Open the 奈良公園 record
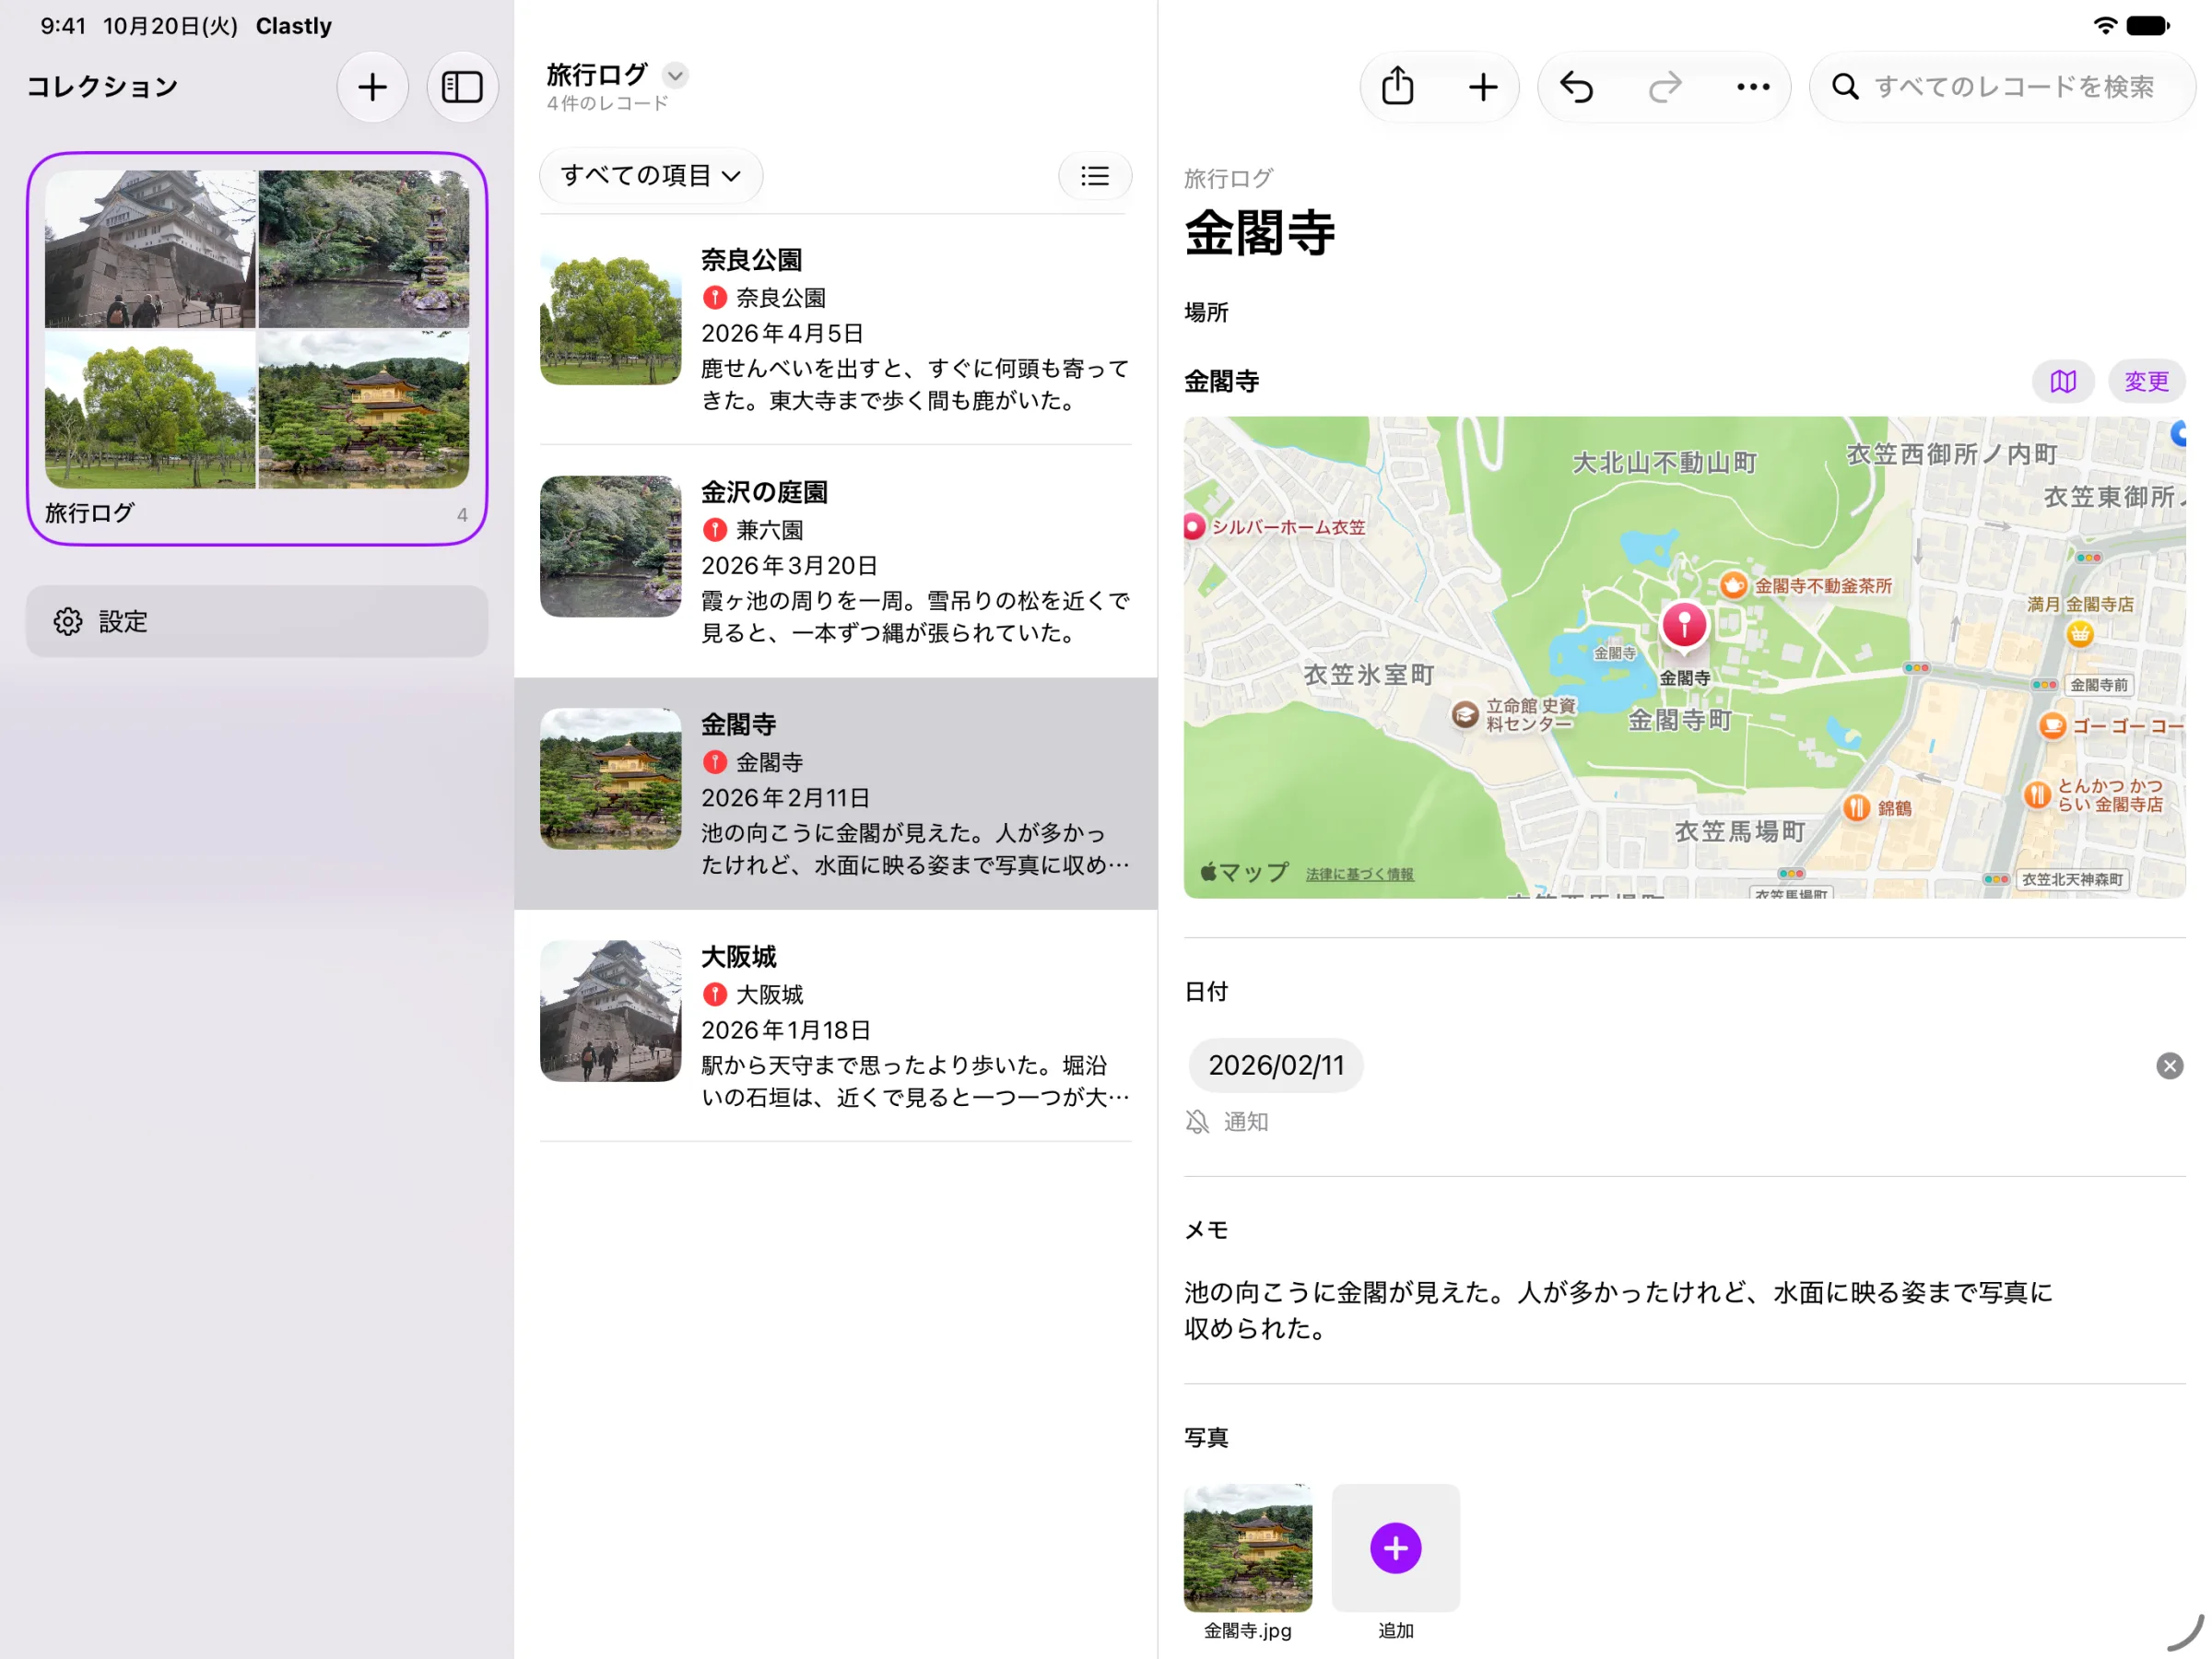2212x1659 pixels. [x=836, y=329]
